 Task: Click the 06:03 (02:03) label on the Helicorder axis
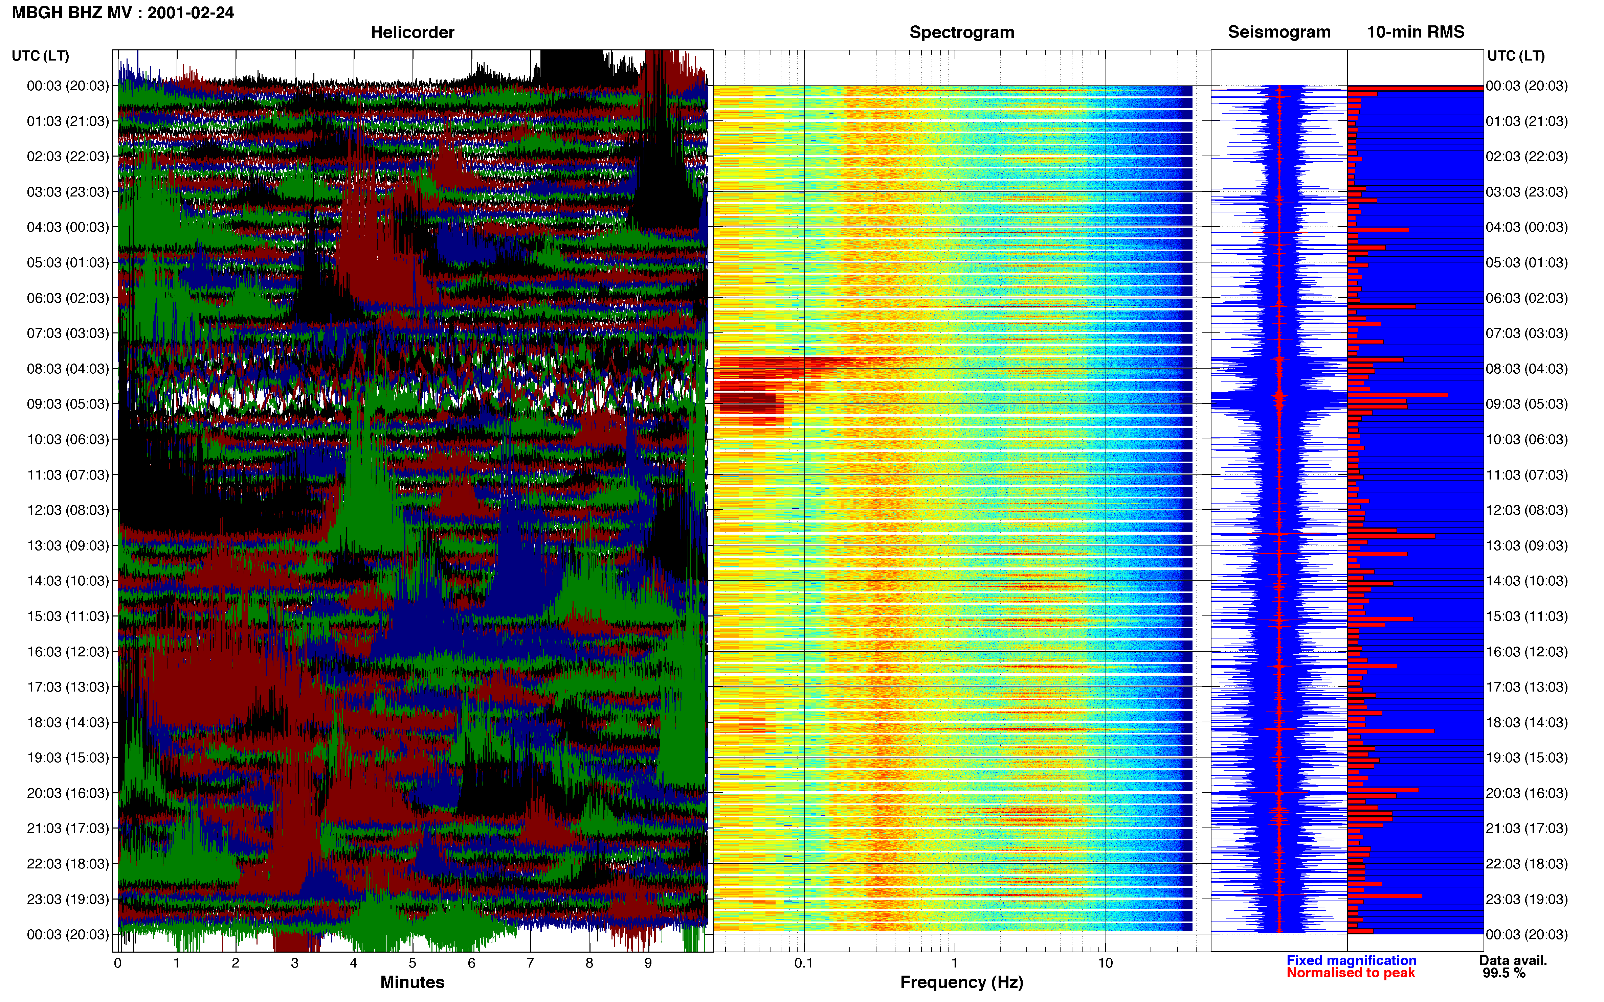point(68,298)
